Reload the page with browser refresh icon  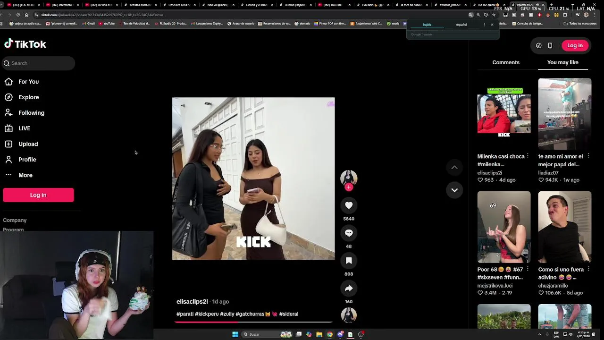(18, 15)
